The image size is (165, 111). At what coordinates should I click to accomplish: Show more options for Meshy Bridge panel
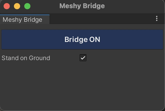[x=157, y=19]
